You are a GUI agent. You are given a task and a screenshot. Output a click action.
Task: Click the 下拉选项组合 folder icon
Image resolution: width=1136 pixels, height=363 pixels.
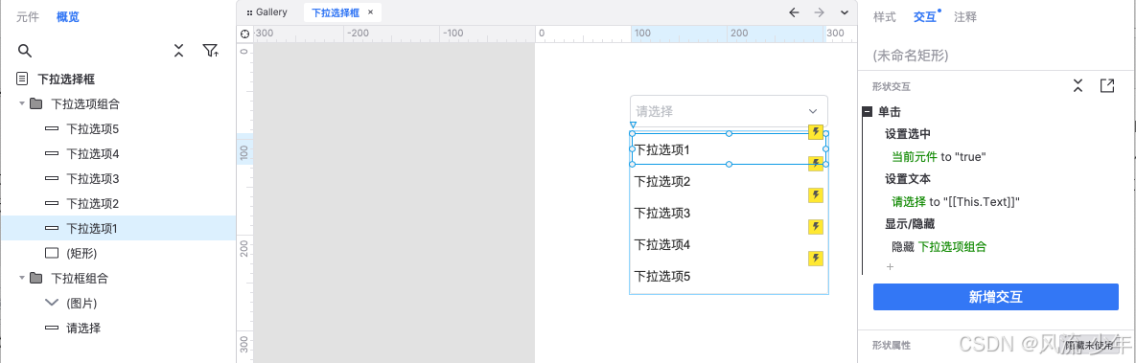tap(35, 103)
